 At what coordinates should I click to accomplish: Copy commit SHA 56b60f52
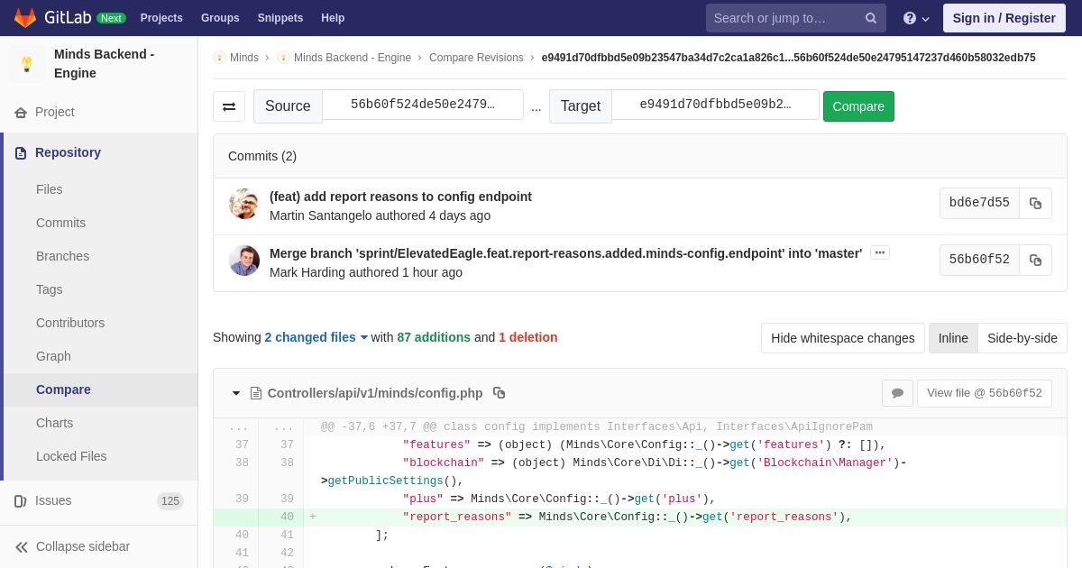pos(1035,261)
